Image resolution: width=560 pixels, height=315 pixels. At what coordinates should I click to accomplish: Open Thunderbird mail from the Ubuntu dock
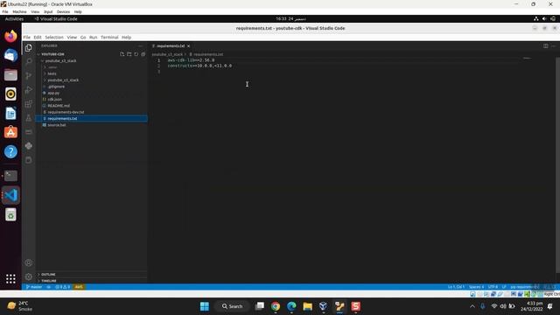click(x=10, y=55)
